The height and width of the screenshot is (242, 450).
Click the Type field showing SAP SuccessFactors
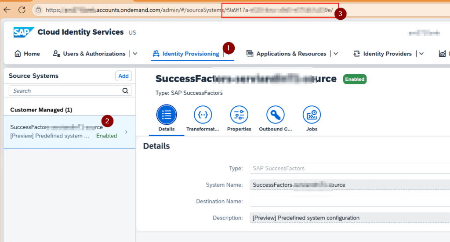pyautogui.click(x=350, y=168)
